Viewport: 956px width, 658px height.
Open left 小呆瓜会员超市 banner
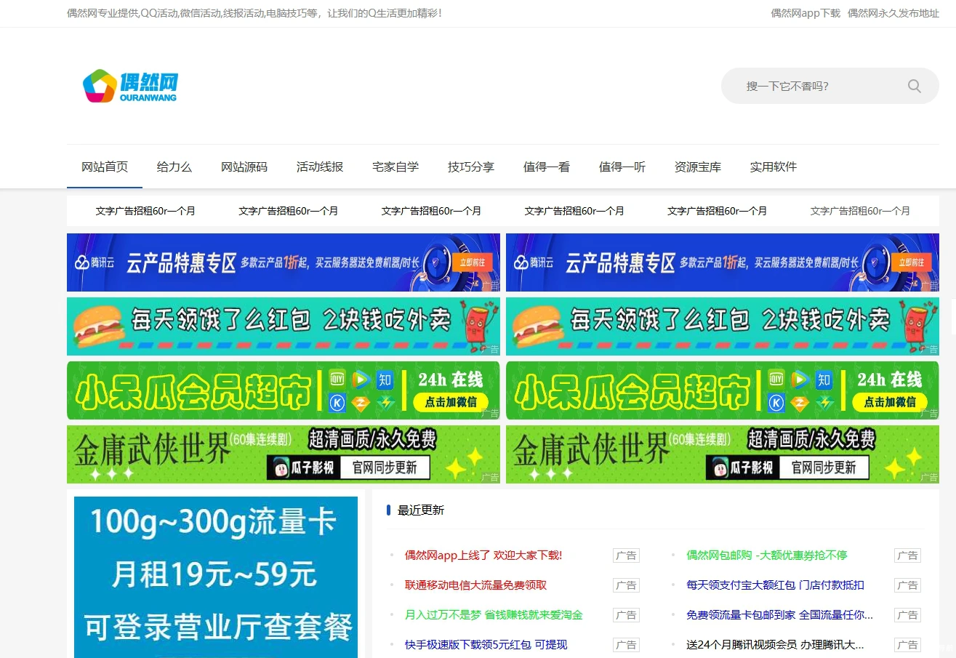[284, 390]
